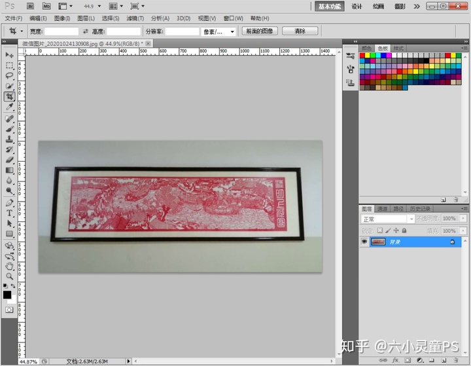Viewport: 471px width, 366px height.
Task: Switch to the 样式 tab
Action: click(x=398, y=48)
